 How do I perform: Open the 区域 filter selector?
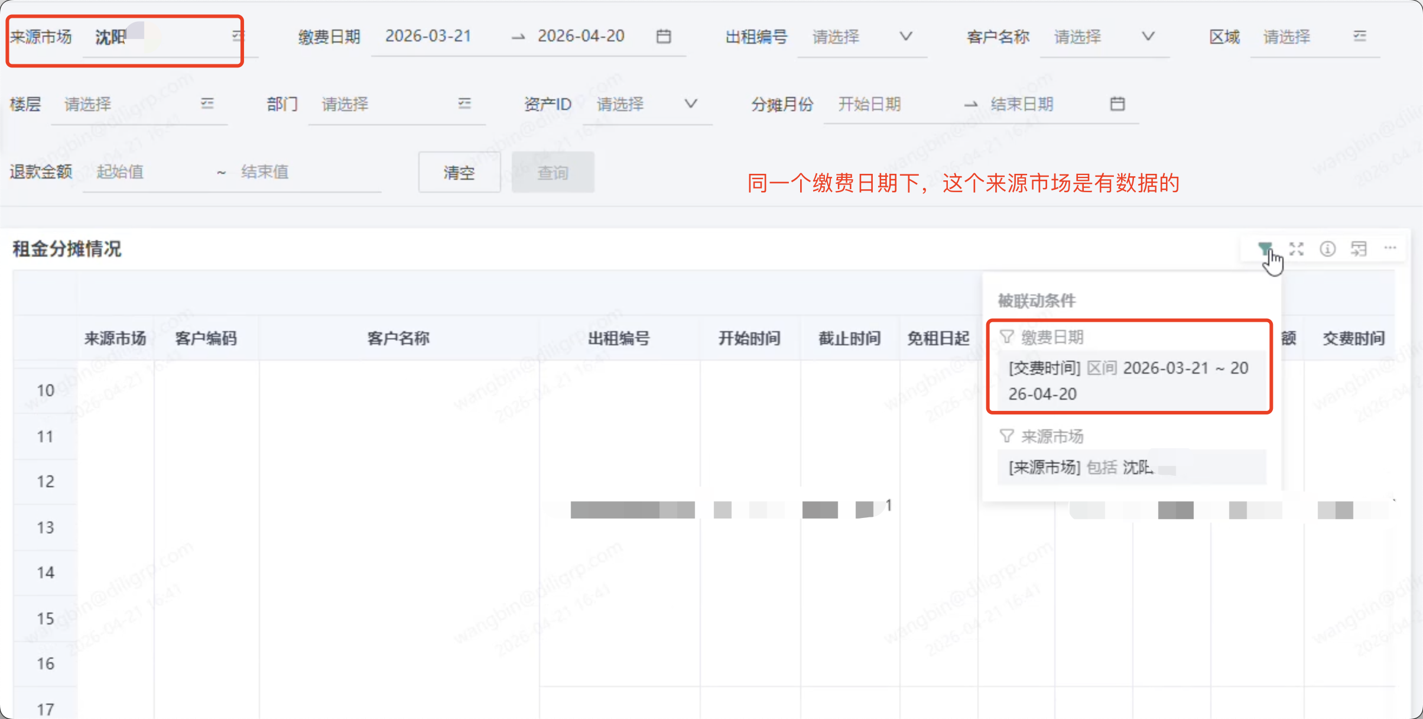1361,36
